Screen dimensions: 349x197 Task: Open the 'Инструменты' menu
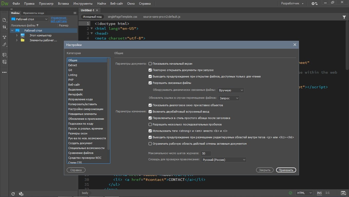coord(83,4)
